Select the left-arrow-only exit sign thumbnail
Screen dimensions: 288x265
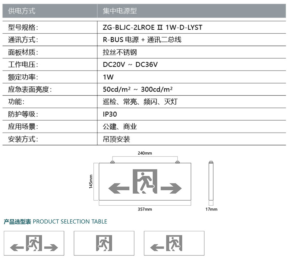[x=174, y=243]
